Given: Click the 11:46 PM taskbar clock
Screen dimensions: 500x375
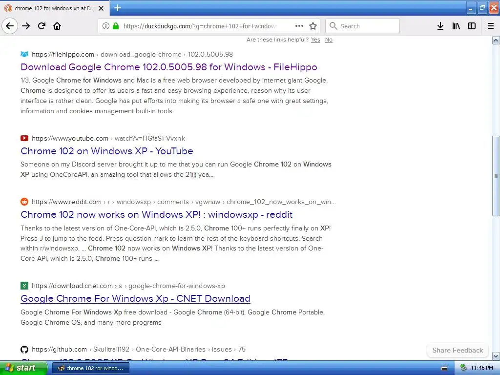Looking at the screenshot, I should [x=482, y=368].
